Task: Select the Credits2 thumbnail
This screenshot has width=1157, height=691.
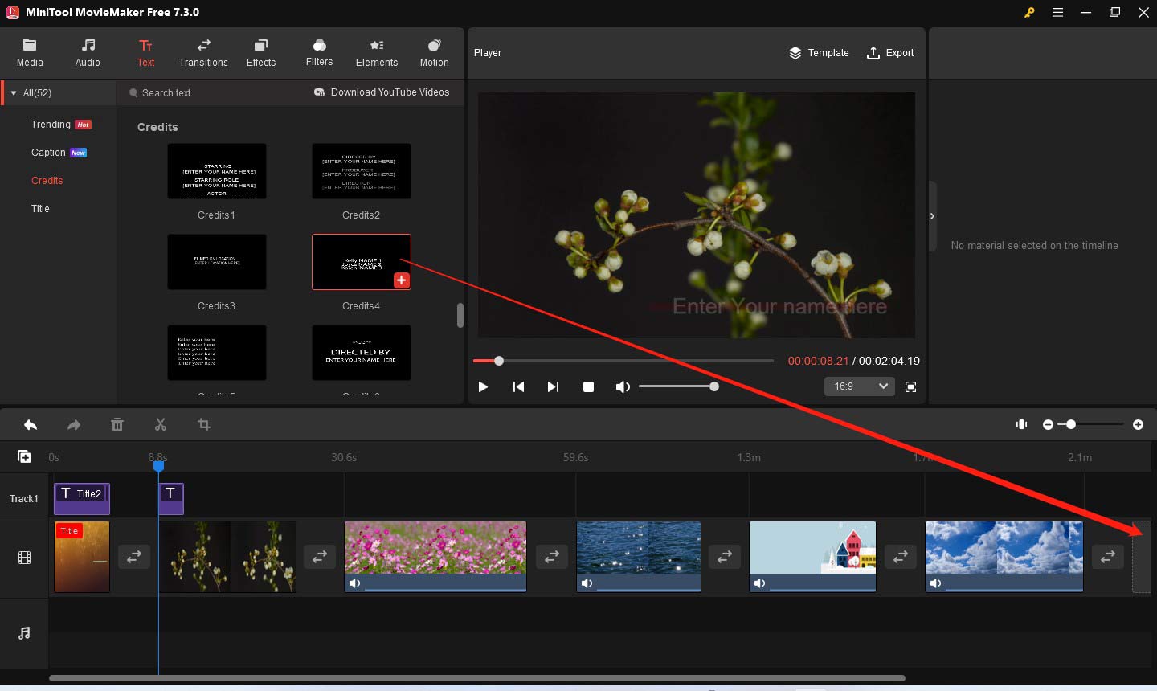Action: [x=362, y=171]
